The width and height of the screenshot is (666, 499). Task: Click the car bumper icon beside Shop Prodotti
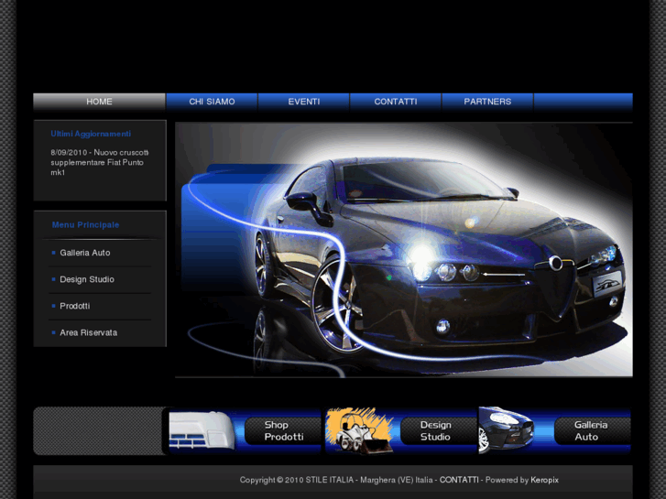(x=202, y=430)
